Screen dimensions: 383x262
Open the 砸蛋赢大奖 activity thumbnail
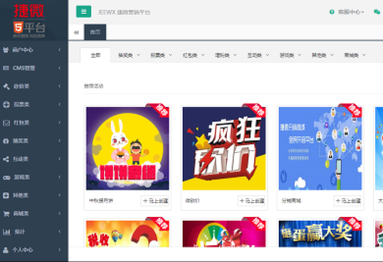[320, 234]
